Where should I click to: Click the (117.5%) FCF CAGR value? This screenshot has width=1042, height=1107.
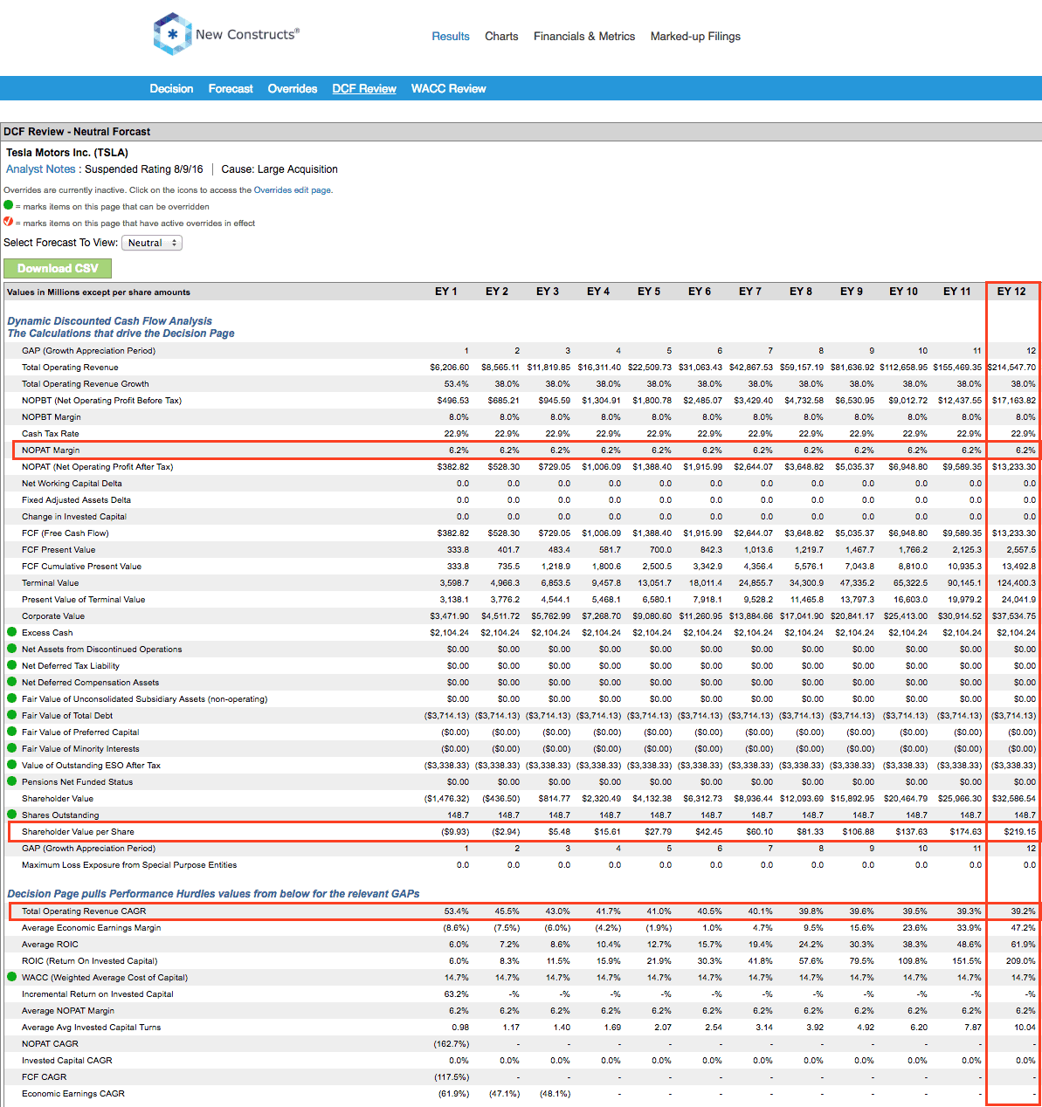[x=452, y=1077]
